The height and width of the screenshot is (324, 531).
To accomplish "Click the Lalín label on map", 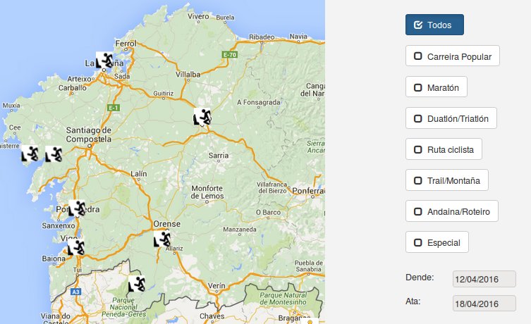I will coord(139,173).
